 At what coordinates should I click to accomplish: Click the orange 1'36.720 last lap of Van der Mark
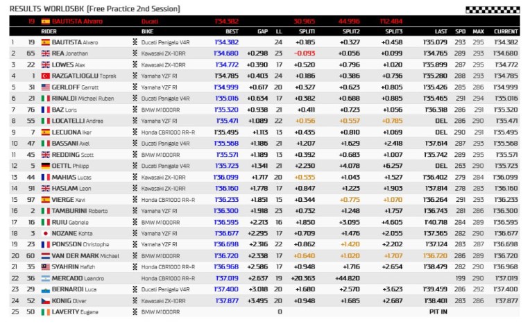435,256
